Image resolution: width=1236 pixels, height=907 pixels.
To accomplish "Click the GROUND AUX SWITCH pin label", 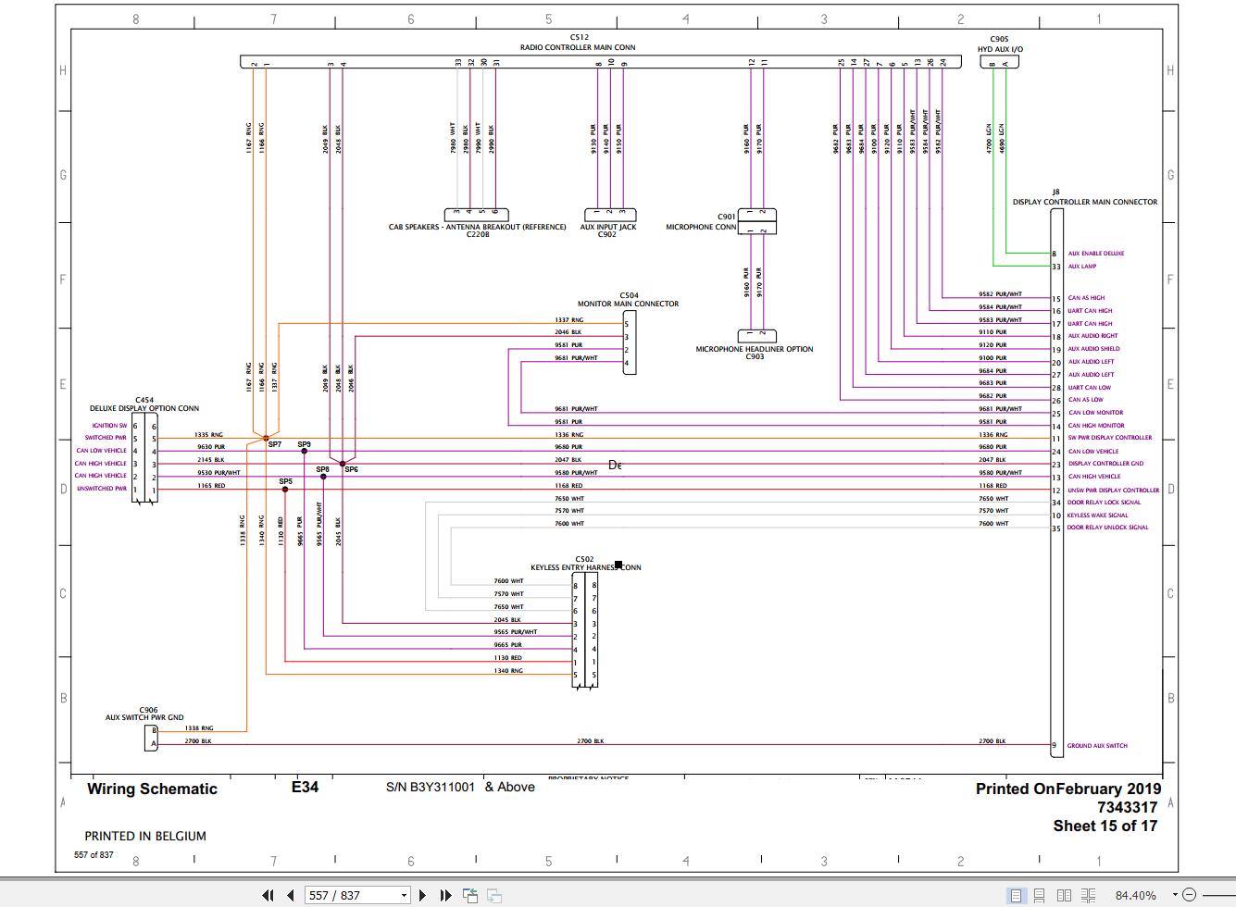I will (x=1097, y=746).
